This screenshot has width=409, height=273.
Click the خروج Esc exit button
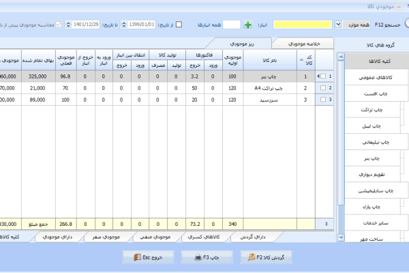148,257
